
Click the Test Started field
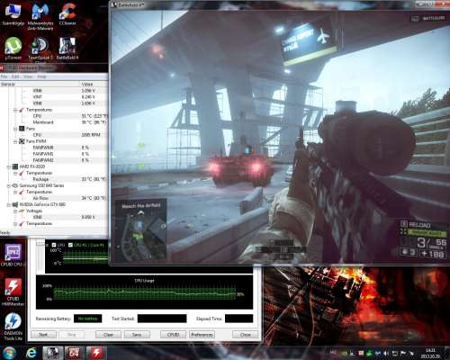pyautogui.click(x=162, y=319)
